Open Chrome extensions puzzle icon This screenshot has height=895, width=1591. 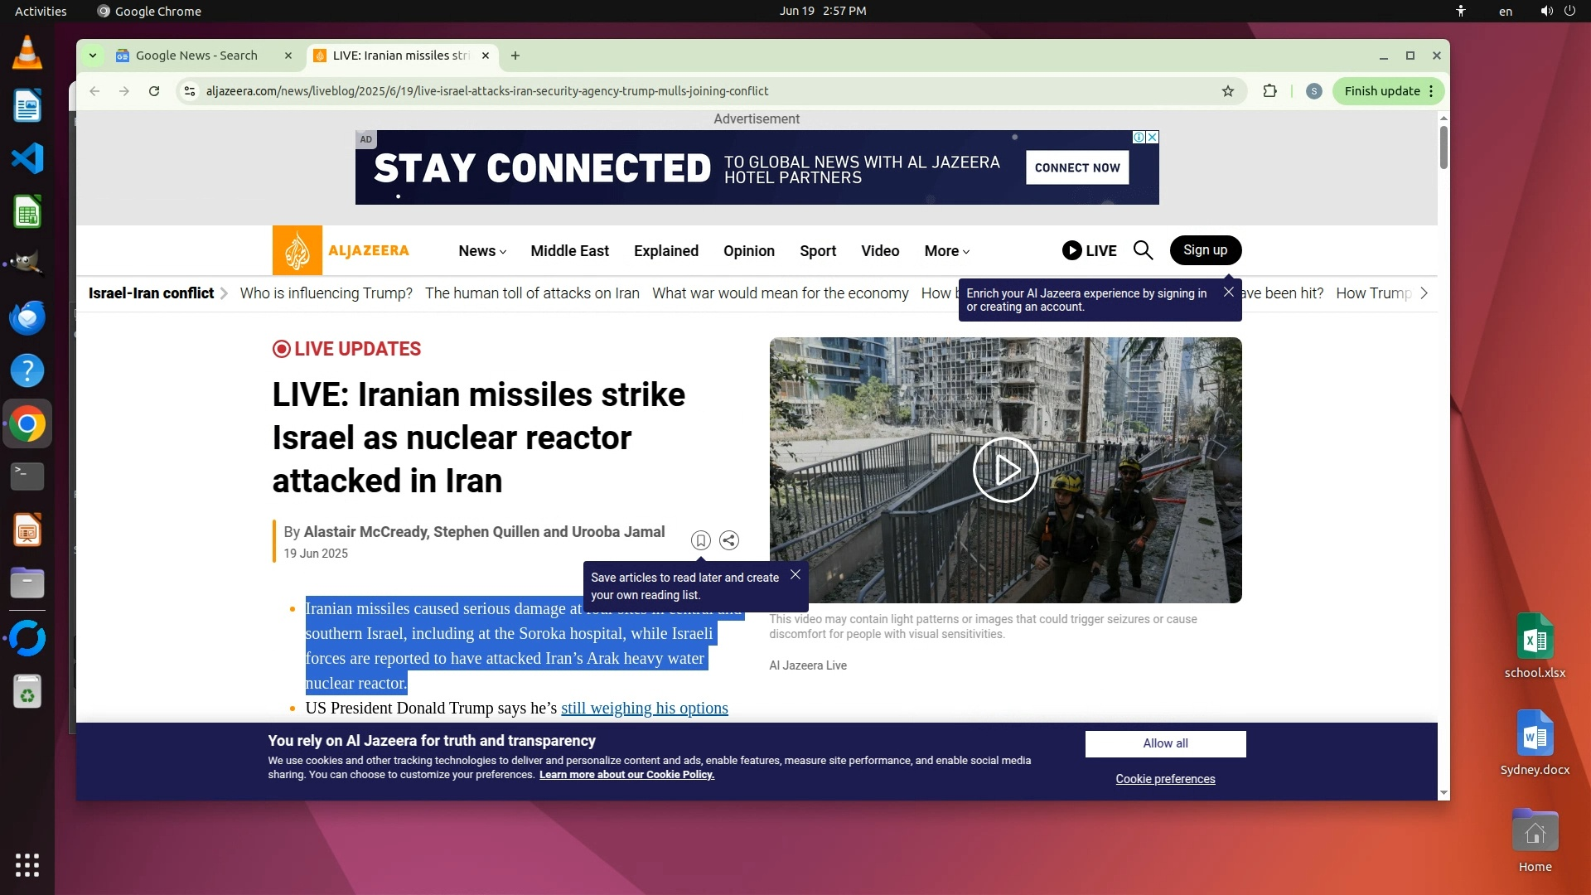[x=1269, y=91]
